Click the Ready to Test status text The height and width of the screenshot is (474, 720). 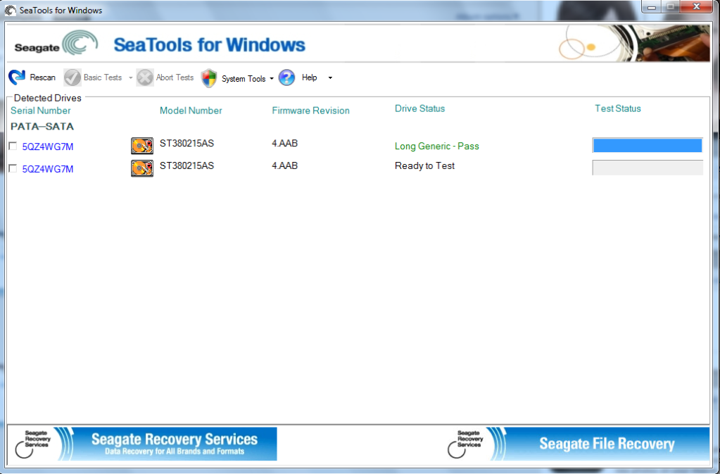[424, 166]
